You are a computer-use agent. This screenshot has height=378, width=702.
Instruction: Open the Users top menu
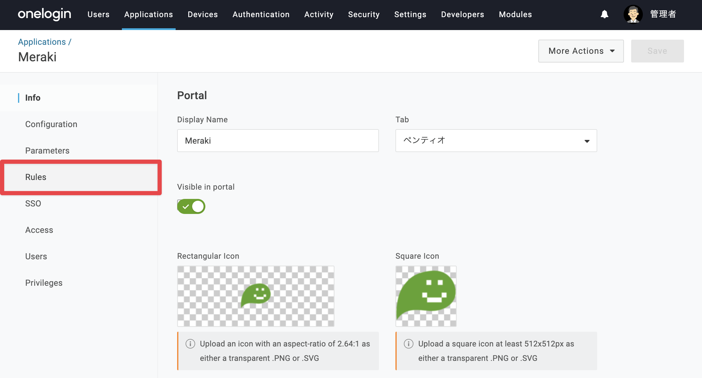pyautogui.click(x=98, y=14)
